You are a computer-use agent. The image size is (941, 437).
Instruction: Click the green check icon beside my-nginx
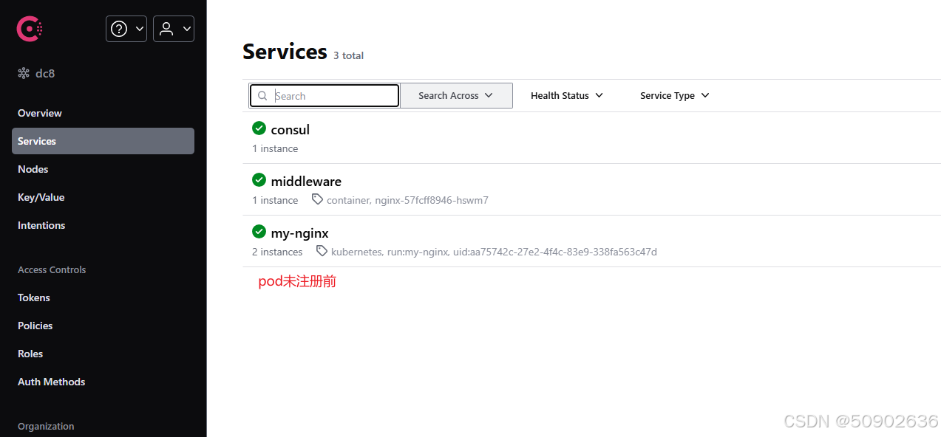point(259,232)
